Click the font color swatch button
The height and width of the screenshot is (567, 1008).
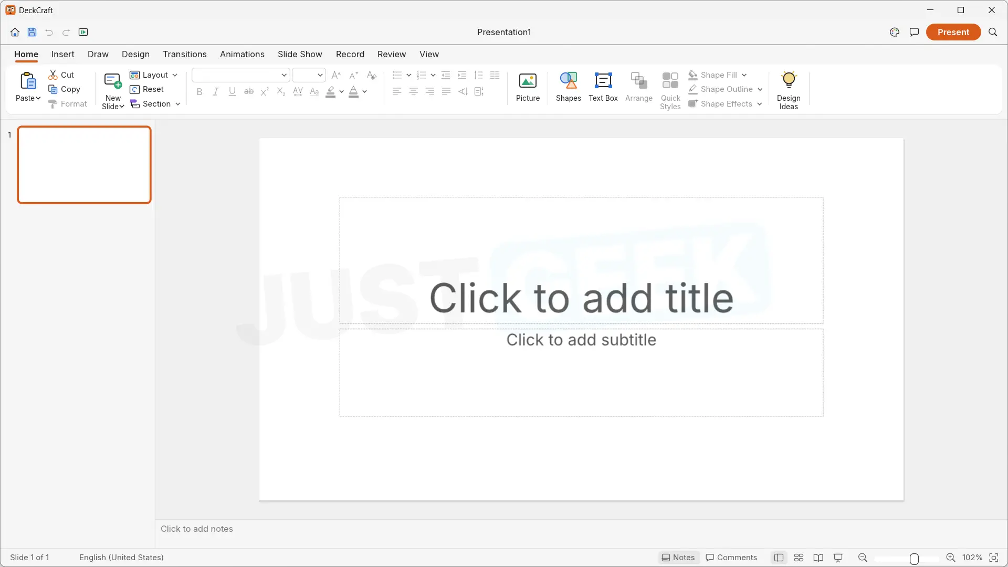pyautogui.click(x=354, y=92)
